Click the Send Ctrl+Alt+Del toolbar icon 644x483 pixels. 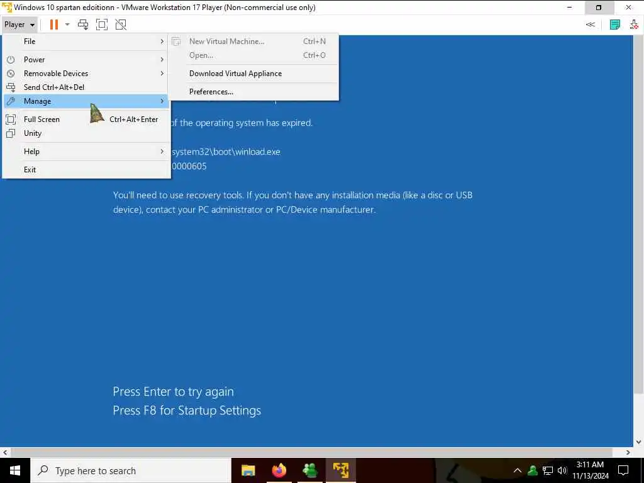(x=83, y=25)
